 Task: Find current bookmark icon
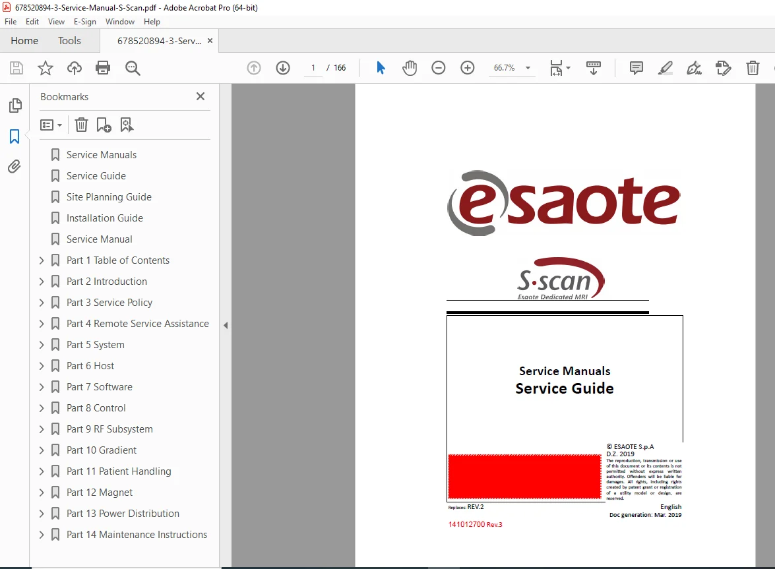tap(127, 125)
